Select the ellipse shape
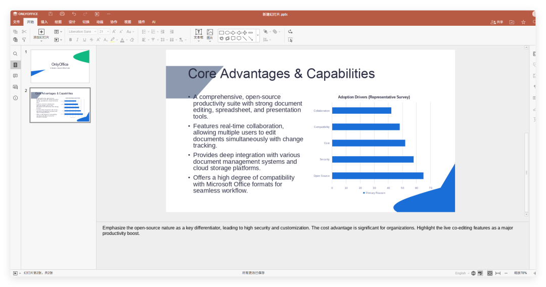 tap(227, 33)
